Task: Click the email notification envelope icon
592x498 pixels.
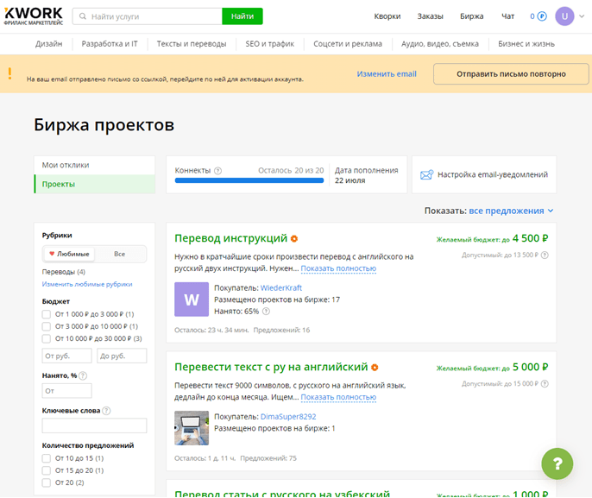Action: 426,175
